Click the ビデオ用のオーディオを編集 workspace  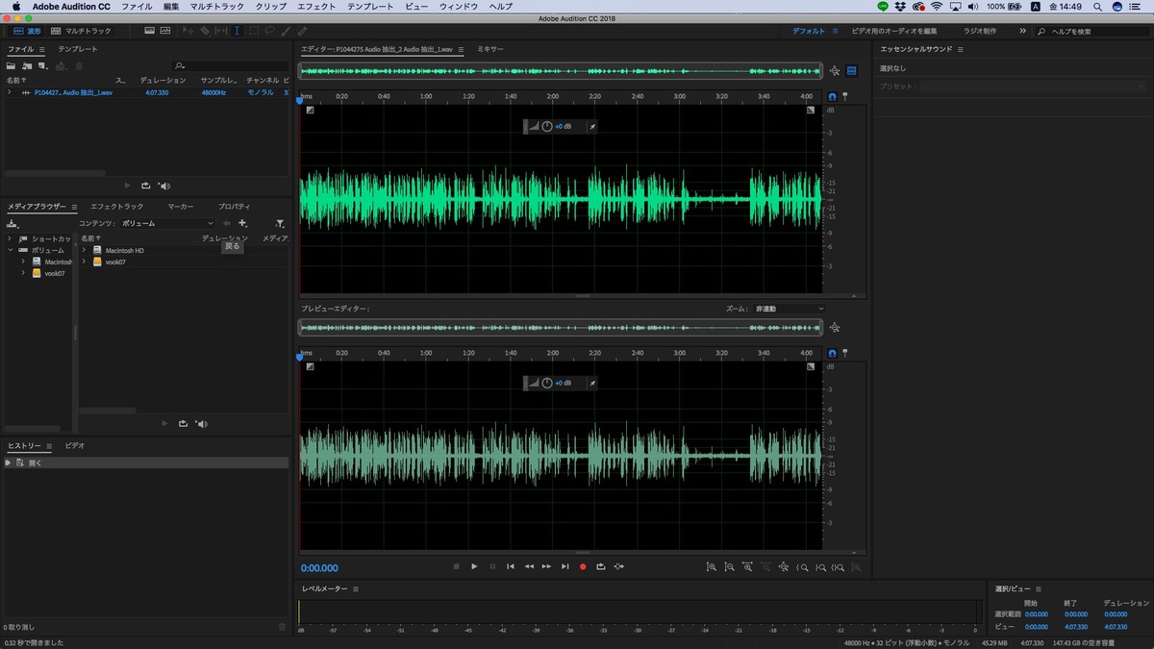tap(894, 31)
